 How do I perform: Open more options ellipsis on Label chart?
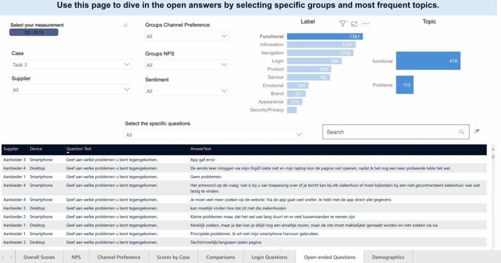click(365, 24)
